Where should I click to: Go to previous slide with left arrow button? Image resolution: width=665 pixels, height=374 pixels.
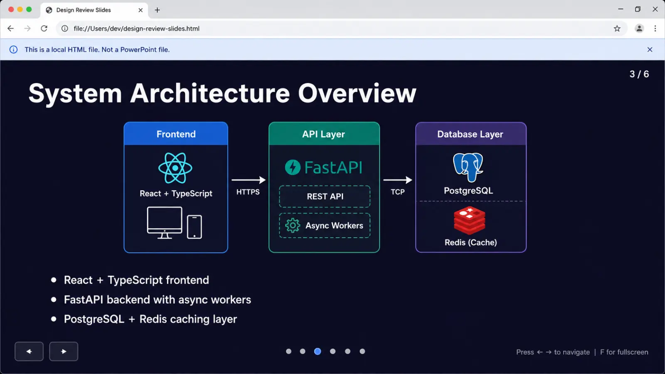pyautogui.click(x=29, y=352)
